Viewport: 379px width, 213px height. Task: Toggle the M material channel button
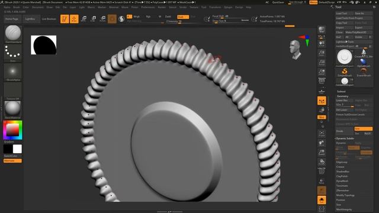pos(160,17)
